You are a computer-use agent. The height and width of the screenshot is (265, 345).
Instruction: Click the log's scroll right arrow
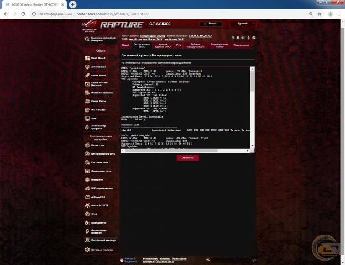coord(248,151)
